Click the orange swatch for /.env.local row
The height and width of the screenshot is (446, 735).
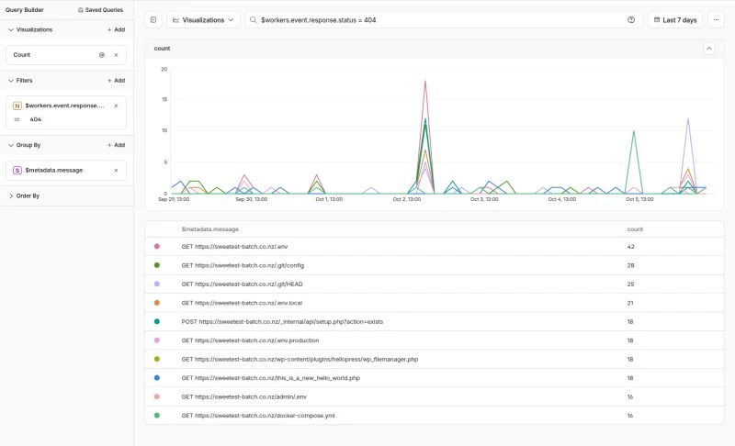point(157,302)
